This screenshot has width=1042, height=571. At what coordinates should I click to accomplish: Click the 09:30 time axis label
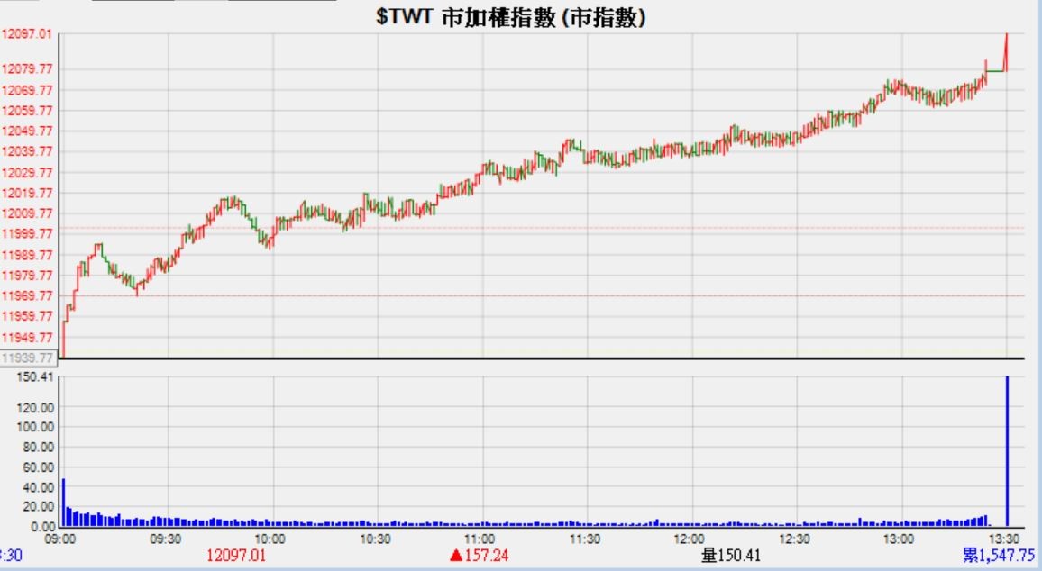pyautogui.click(x=166, y=539)
